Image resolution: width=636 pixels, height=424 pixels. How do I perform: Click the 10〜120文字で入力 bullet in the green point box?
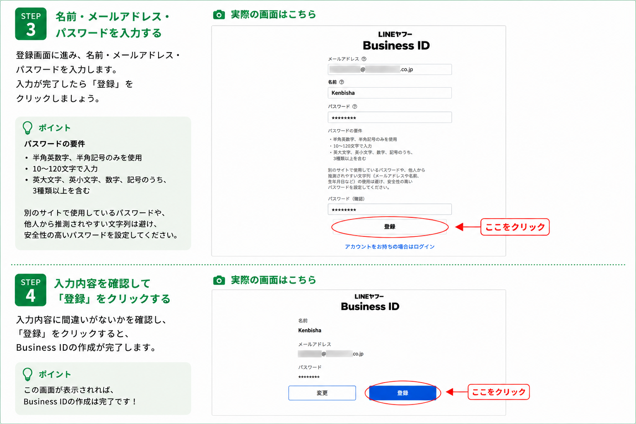tap(65, 169)
